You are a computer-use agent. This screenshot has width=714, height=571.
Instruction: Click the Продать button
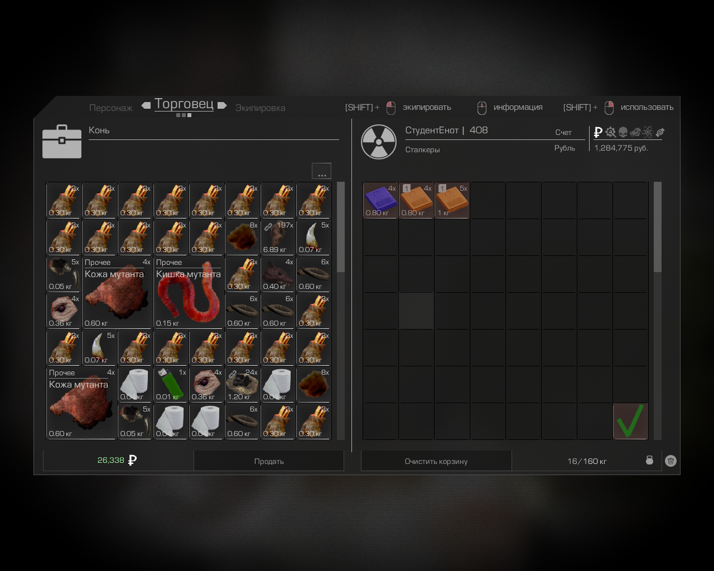(269, 461)
